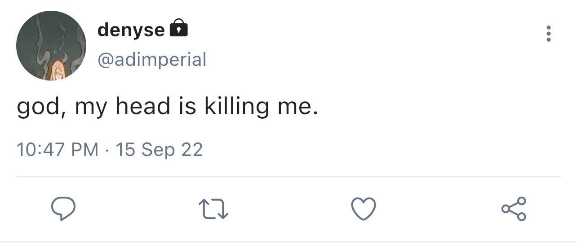Open the @adimperial handle link
This screenshot has width=577, height=250.
151,59
